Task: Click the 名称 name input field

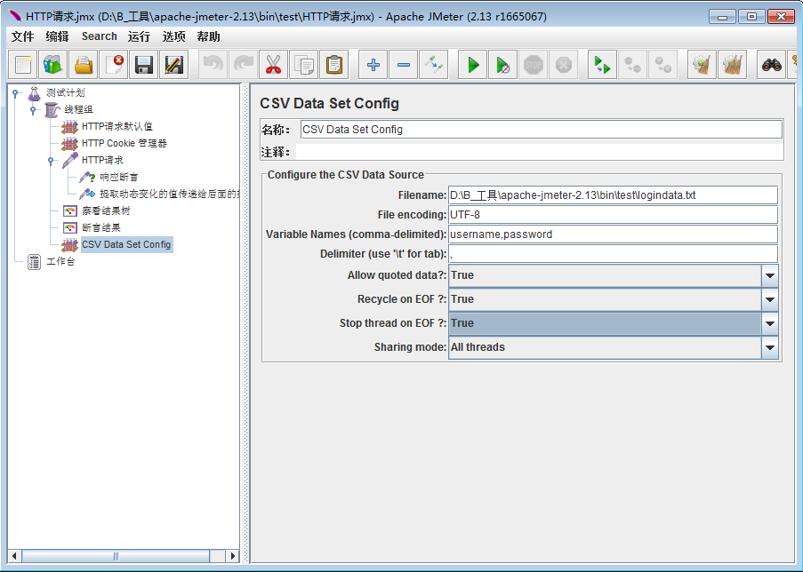Action: (x=542, y=130)
